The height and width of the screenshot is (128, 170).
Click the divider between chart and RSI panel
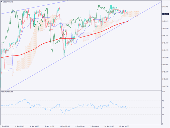tap(80, 90)
